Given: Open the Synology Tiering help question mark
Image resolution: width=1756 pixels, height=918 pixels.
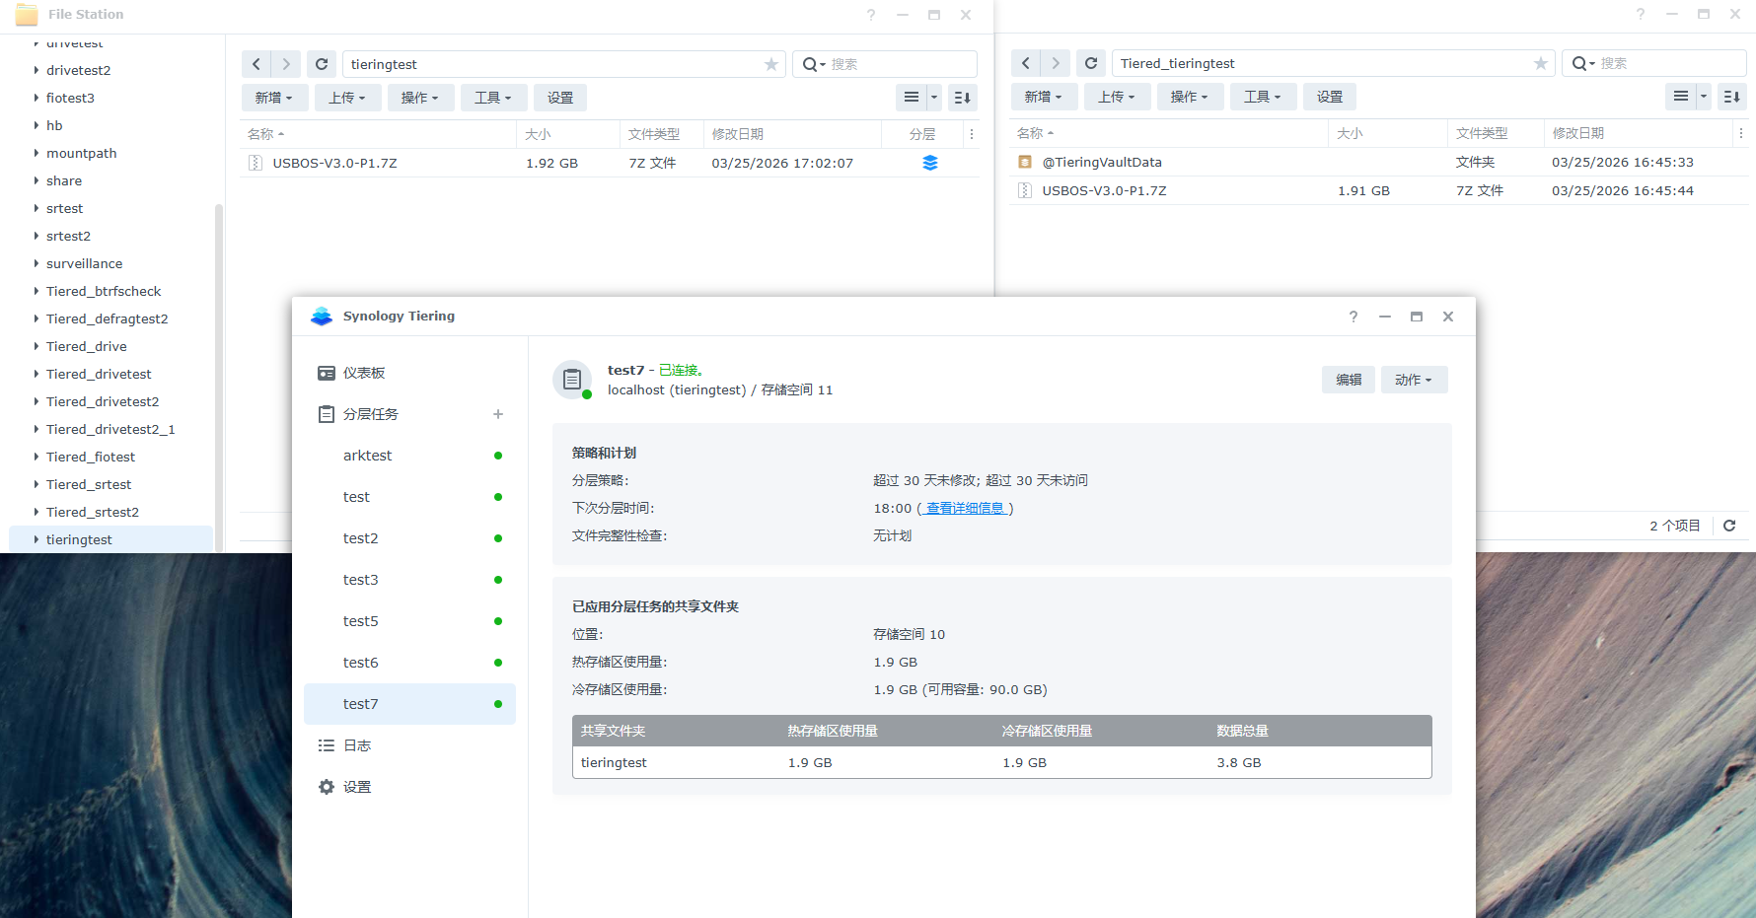Looking at the screenshot, I should pos(1354,317).
